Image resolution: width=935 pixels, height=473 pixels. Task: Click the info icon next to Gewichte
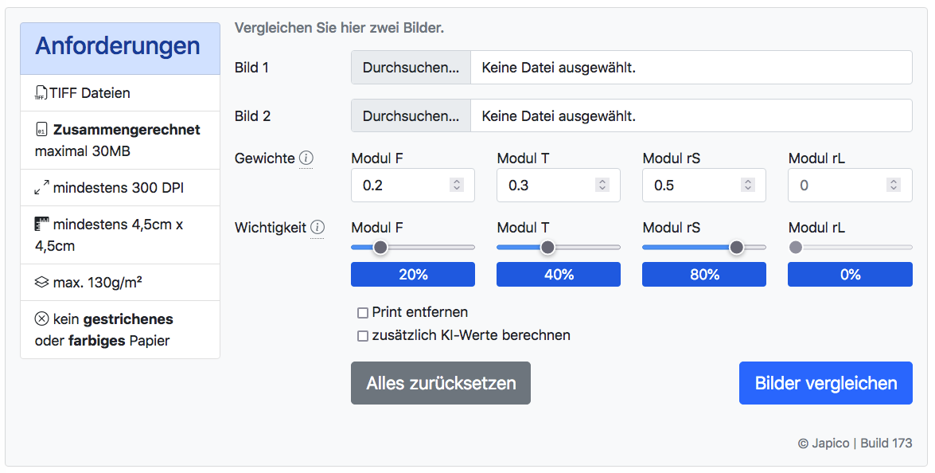306,158
